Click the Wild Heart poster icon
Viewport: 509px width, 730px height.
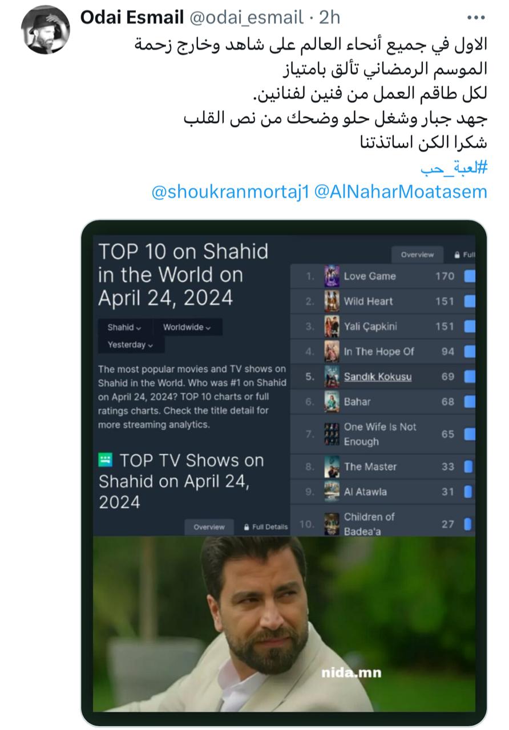pos(332,302)
